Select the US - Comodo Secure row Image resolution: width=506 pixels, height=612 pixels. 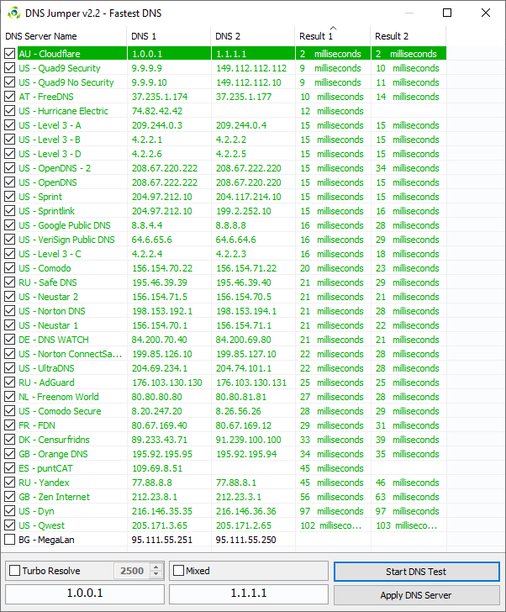pos(224,411)
